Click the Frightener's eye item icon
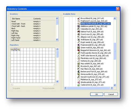The height and width of the screenshot is (110, 132). [x=79, y=21]
